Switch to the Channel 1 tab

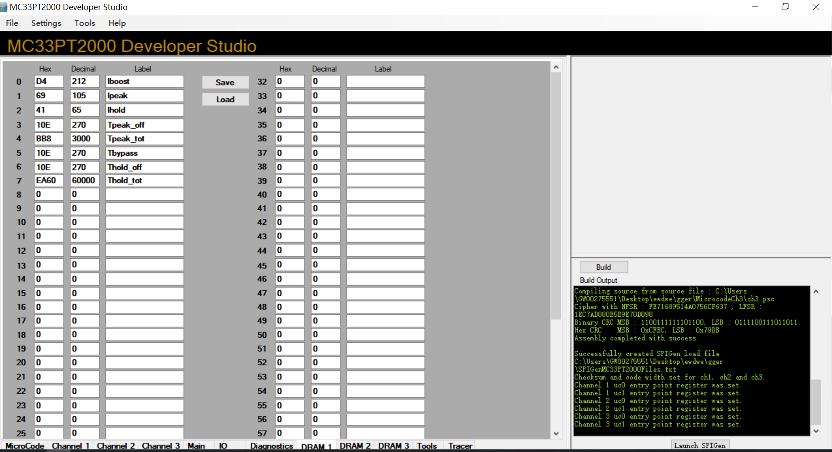coord(71,446)
